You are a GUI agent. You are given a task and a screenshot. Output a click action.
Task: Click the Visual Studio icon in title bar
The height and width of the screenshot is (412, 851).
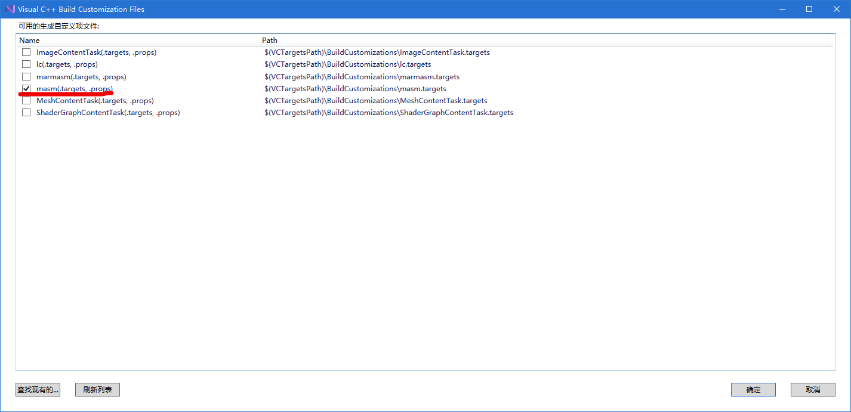click(10, 9)
